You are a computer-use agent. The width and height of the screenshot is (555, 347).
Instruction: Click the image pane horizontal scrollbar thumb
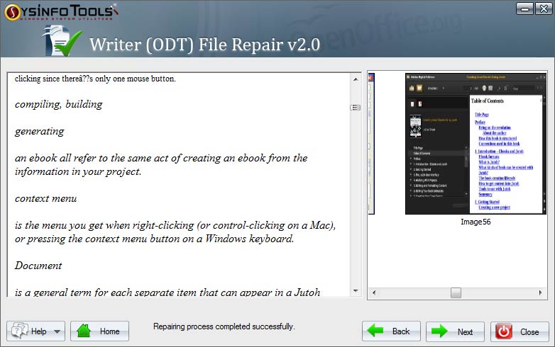tap(456, 292)
